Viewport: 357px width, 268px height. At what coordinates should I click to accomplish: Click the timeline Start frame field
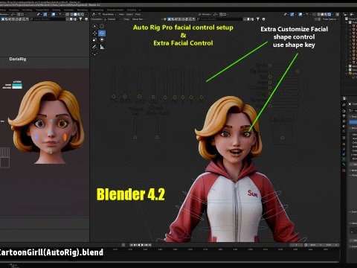(315, 245)
